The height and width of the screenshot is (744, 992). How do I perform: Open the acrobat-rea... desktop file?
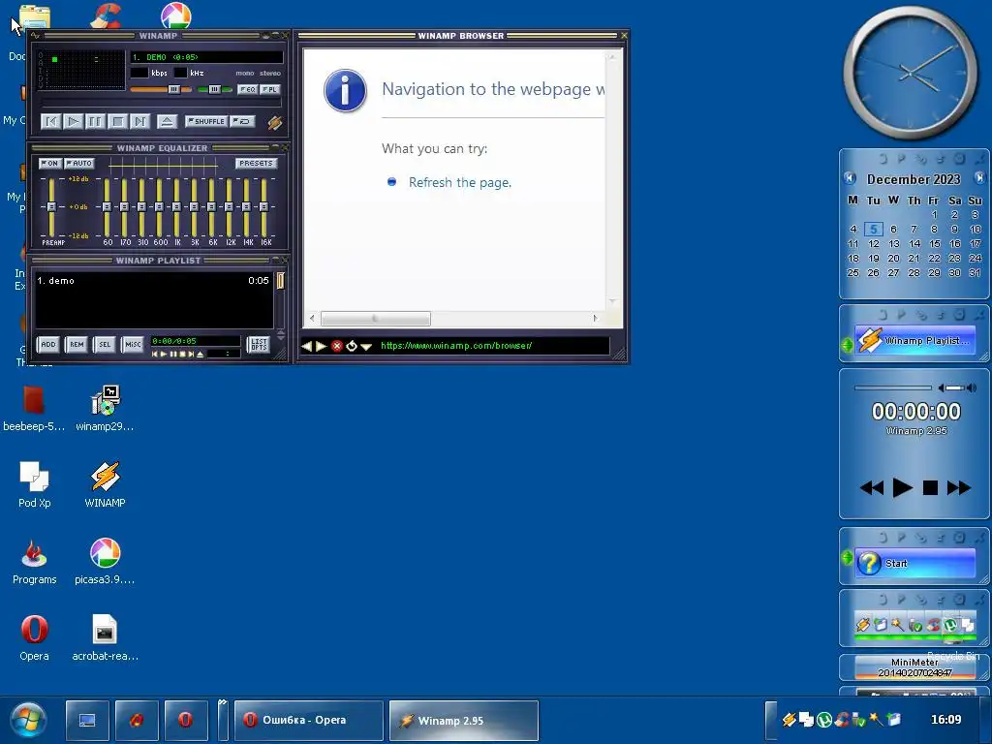105,637
